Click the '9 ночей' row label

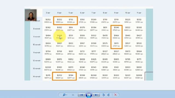[x=37, y=37]
